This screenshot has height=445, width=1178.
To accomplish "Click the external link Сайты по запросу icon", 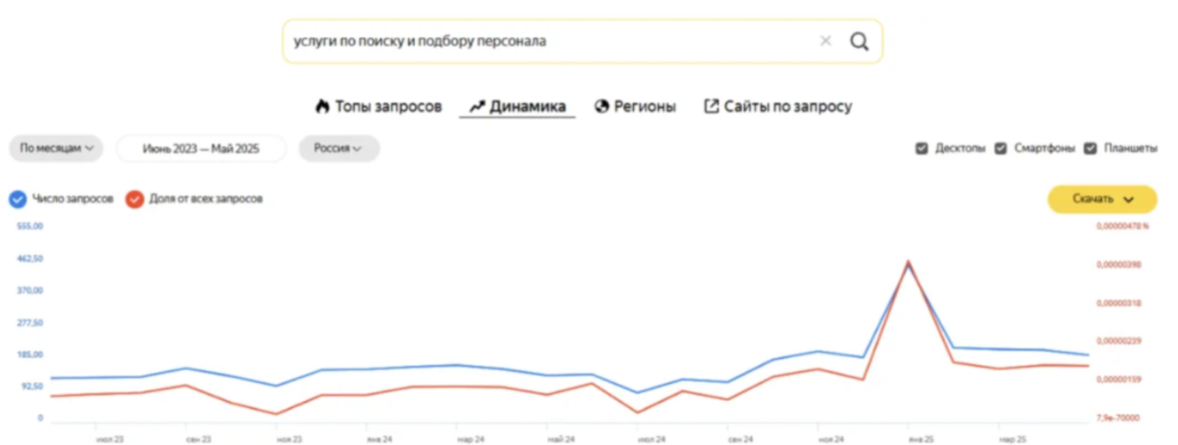I will click(x=711, y=106).
